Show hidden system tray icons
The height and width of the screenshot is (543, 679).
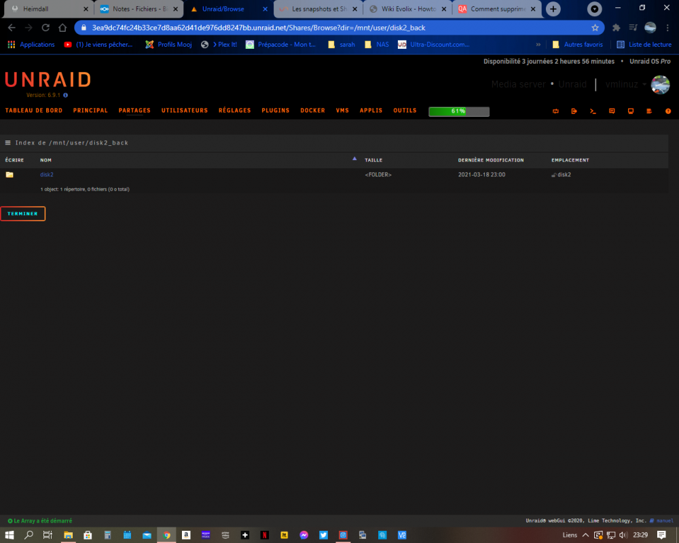[x=585, y=536]
